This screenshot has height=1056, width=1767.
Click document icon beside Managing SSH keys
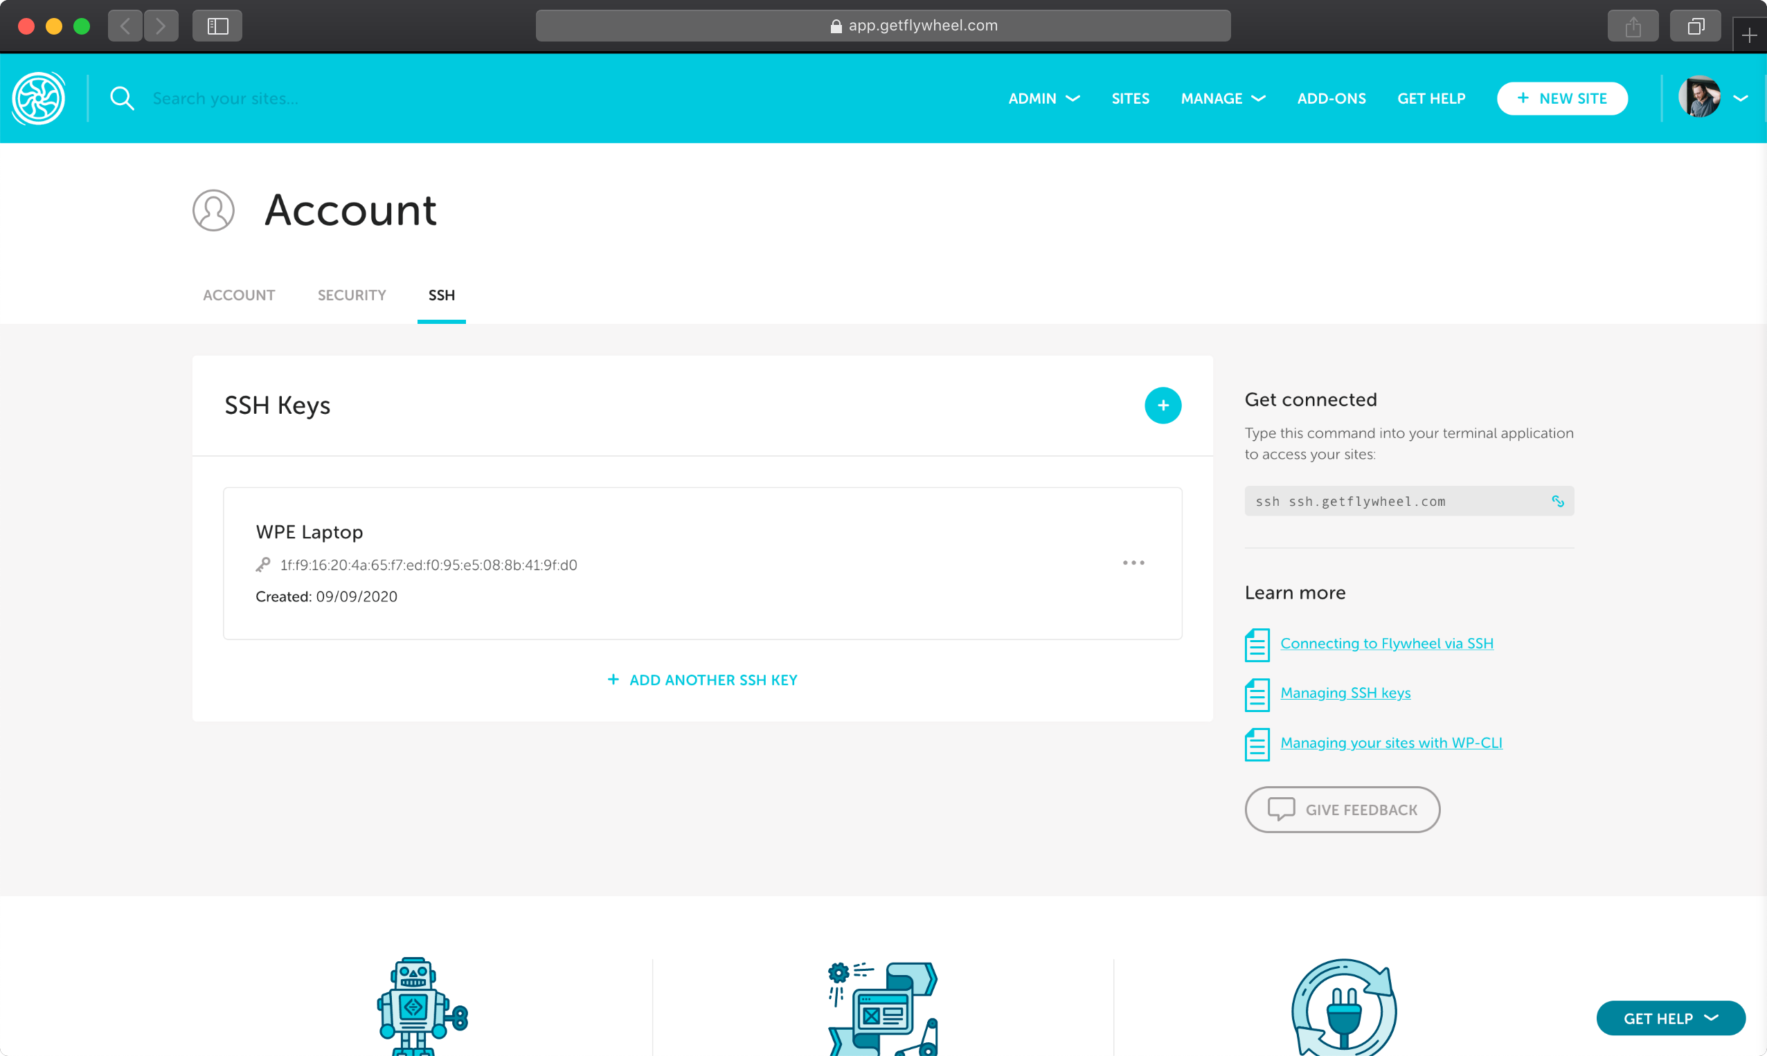pyautogui.click(x=1257, y=695)
